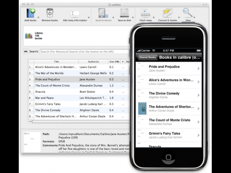Select The War of the Worlds row
The height and width of the screenshot is (173, 231).
point(79,73)
